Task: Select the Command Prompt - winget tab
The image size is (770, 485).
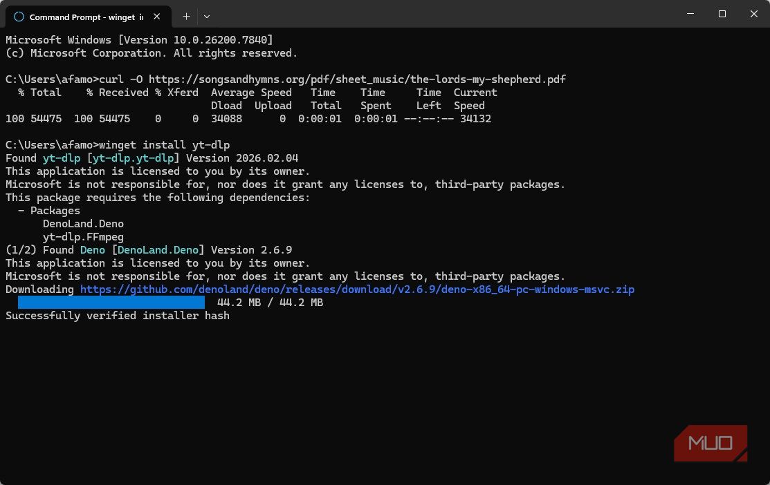Action: (89, 17)
